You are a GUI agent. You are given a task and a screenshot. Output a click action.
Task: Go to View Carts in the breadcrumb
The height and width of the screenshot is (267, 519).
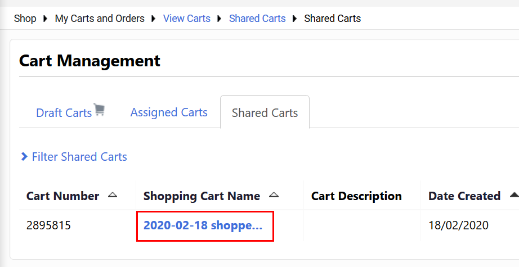tap(187, 19)
